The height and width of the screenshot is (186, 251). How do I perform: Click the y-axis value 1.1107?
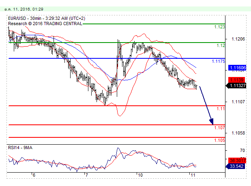point(238,102)
